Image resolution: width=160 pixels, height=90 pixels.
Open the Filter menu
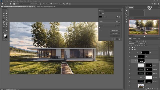[25, 1]
